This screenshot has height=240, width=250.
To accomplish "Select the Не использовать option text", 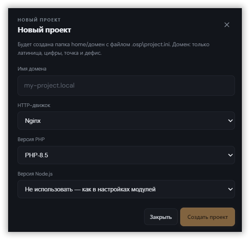I will 90,189.
